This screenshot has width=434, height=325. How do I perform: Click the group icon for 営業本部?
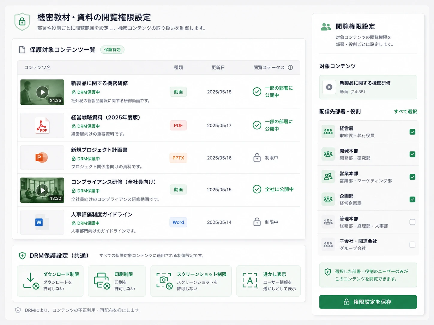(x=328, y=177)
